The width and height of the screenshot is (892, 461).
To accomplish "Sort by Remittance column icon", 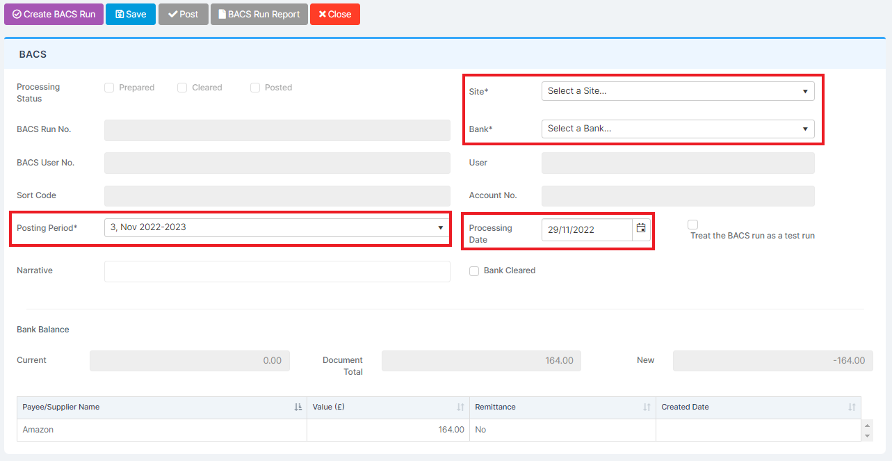I will (647, 407).
